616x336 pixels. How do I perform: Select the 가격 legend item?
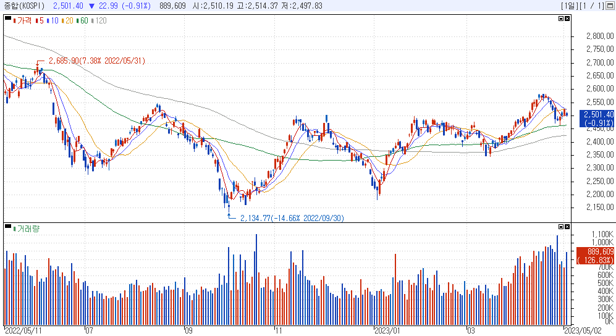[22, 20]
